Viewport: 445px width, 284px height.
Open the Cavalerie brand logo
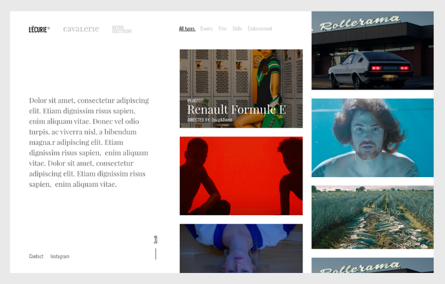(81, 29)
